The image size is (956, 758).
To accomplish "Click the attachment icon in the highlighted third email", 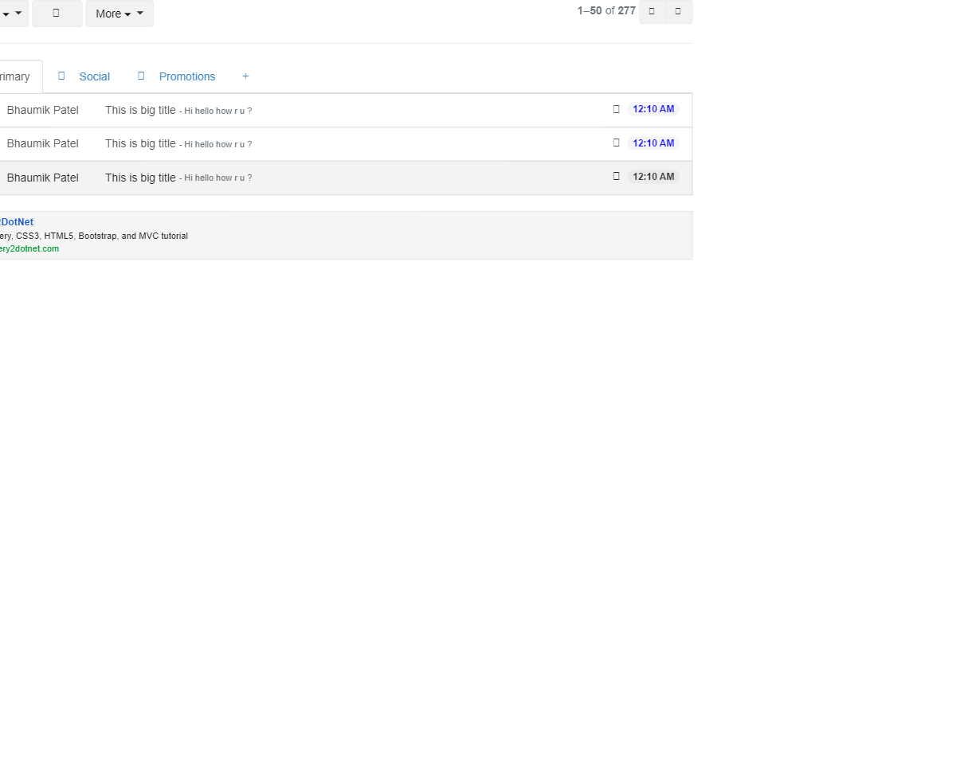I will click(616, 176).
